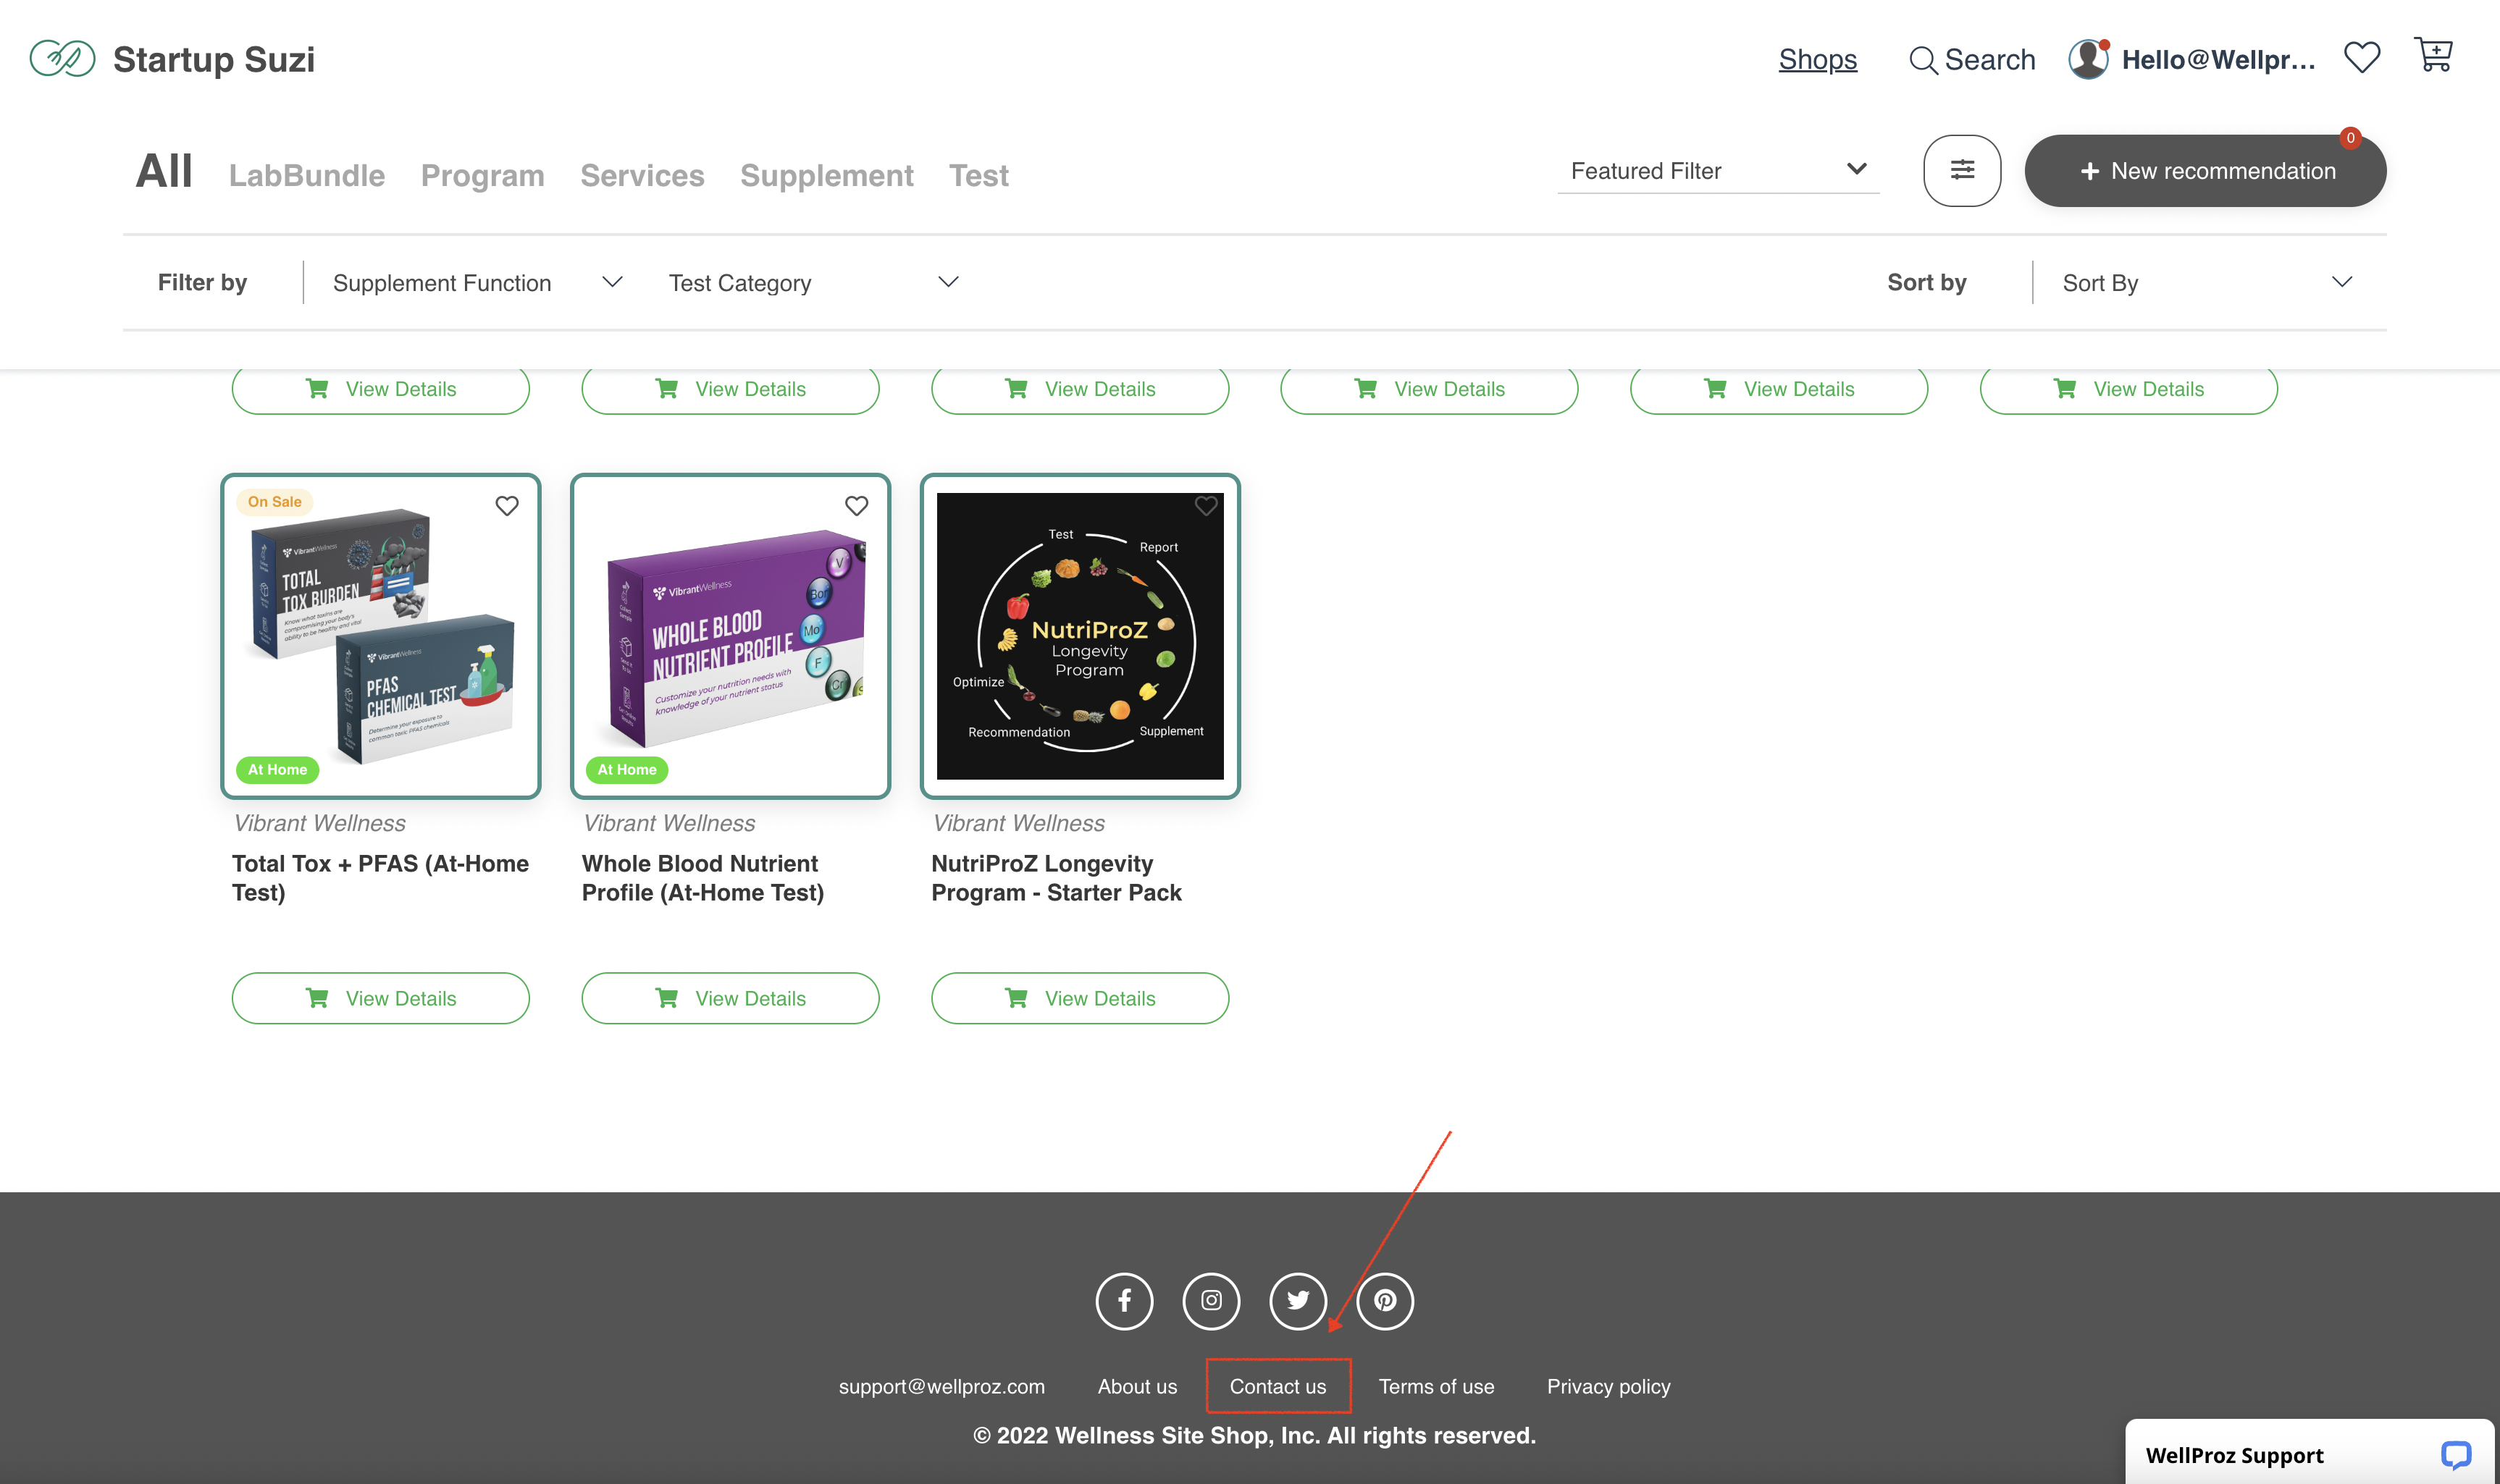View Details for Whole Blood Nutrient Profile
Screen dimensions: 2500x1484
click(730, 998)
